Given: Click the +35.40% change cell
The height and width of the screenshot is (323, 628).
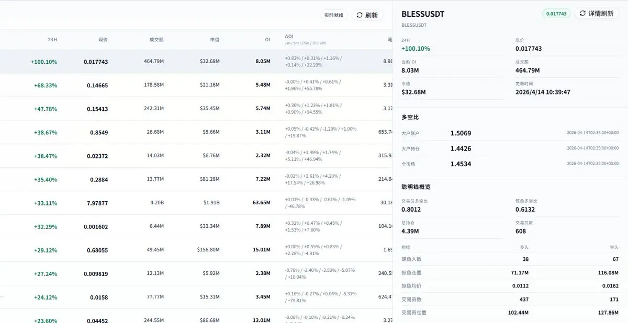Looking at the screenshot, I should pos(46,180).
